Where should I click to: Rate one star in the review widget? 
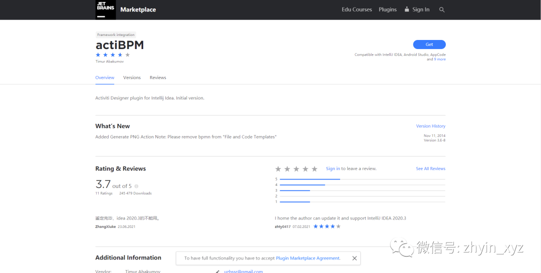pos(278,168)
